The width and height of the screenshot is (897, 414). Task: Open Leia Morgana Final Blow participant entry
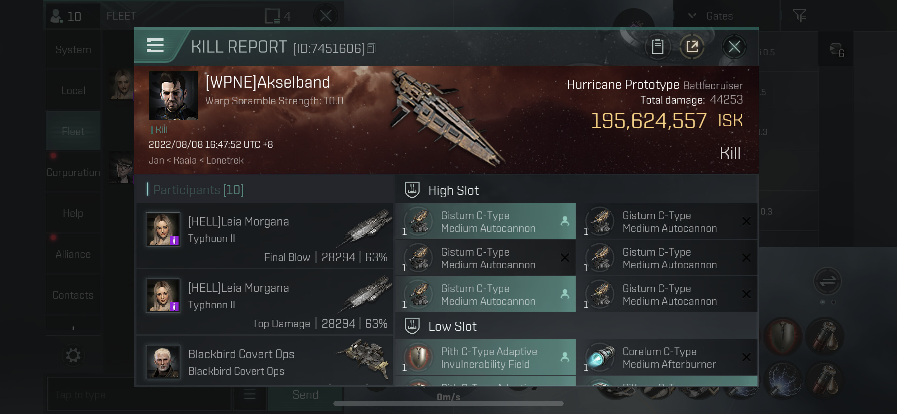(265, 236)
